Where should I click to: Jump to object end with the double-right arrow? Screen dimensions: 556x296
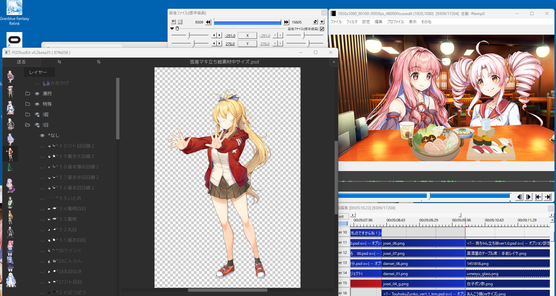(286, 22)
